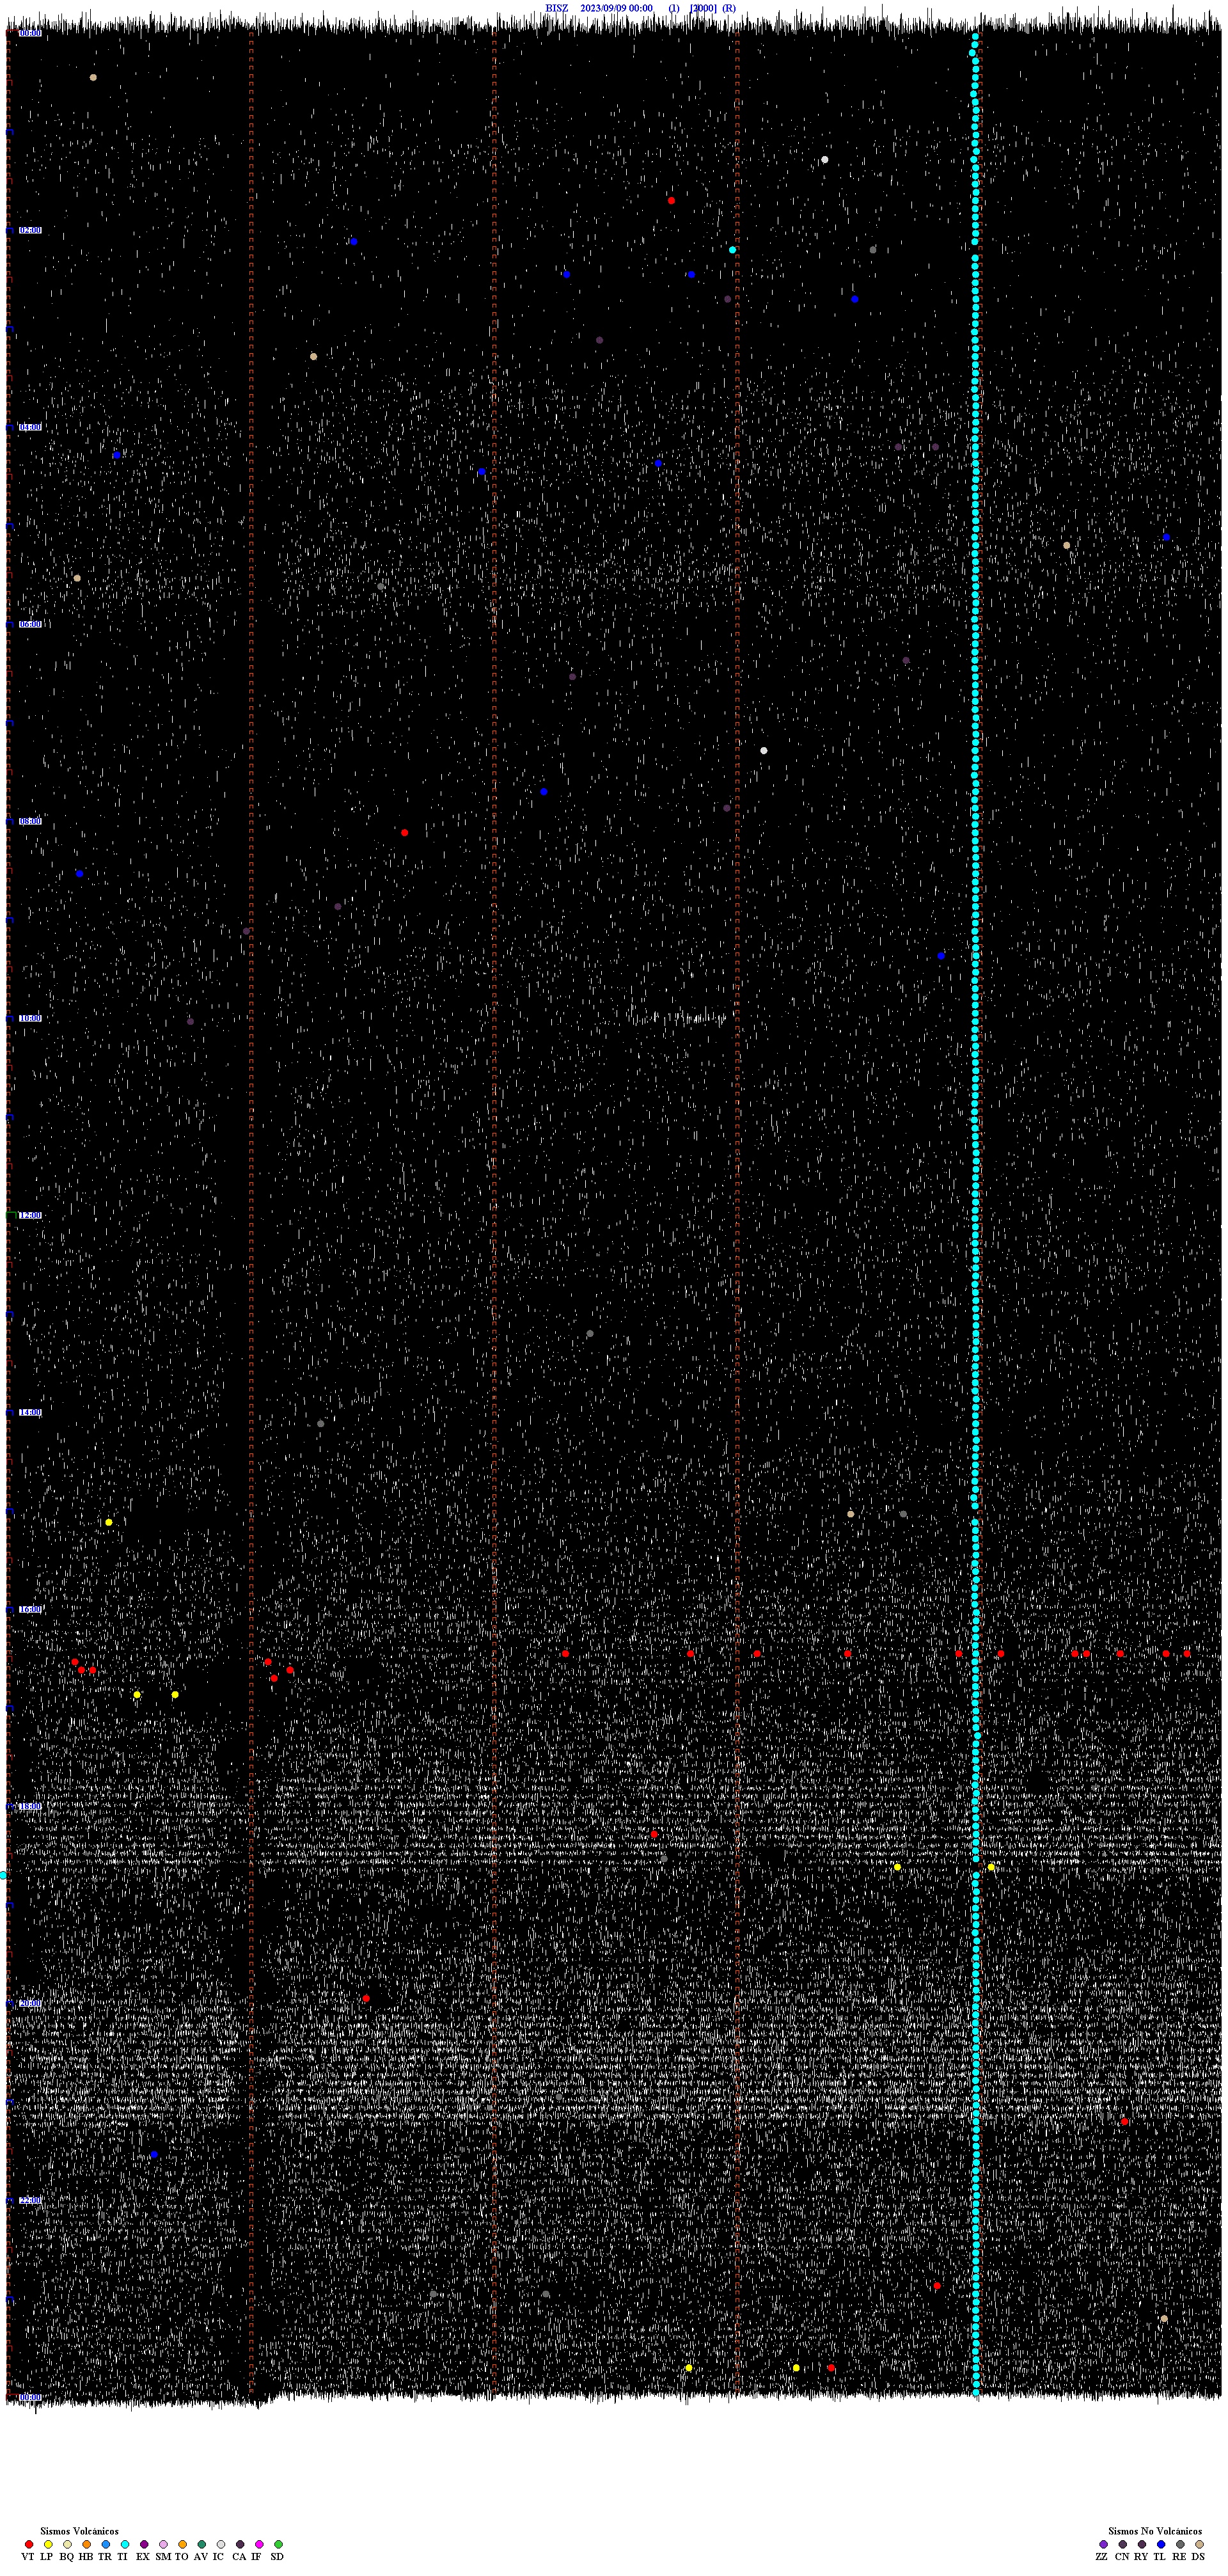Select the teal AV legend swatch
Image resolution: width=1228 pixels, height=2576 pixels.
click(202, 2544)
